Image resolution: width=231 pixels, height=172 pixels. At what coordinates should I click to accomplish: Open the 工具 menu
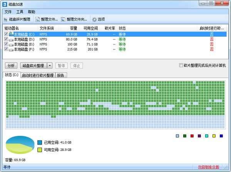20,12
